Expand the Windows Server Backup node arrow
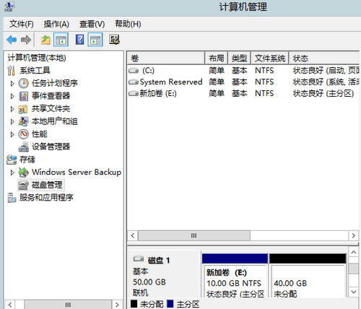The width and height of the screenshot is (361, 309). pyautogui.click(x=12, y=173)
